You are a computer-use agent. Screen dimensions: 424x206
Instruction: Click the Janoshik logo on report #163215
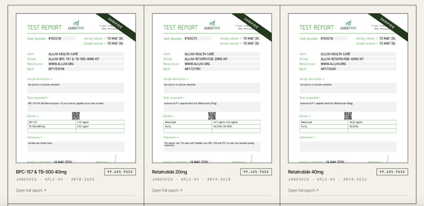coord(212,25)
